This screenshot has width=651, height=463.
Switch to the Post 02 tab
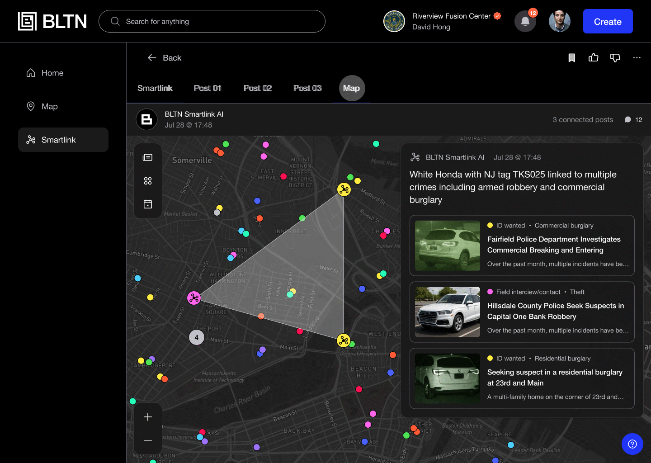coord(257,88)
